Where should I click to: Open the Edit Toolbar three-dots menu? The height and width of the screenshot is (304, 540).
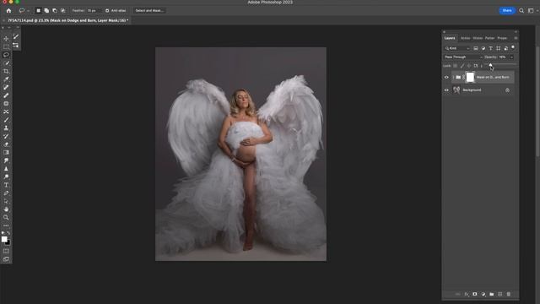pos(6,225)
